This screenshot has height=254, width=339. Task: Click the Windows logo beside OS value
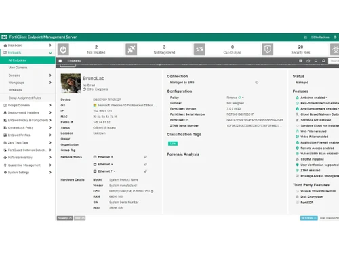pyautogui.click(x=95, y=105)
